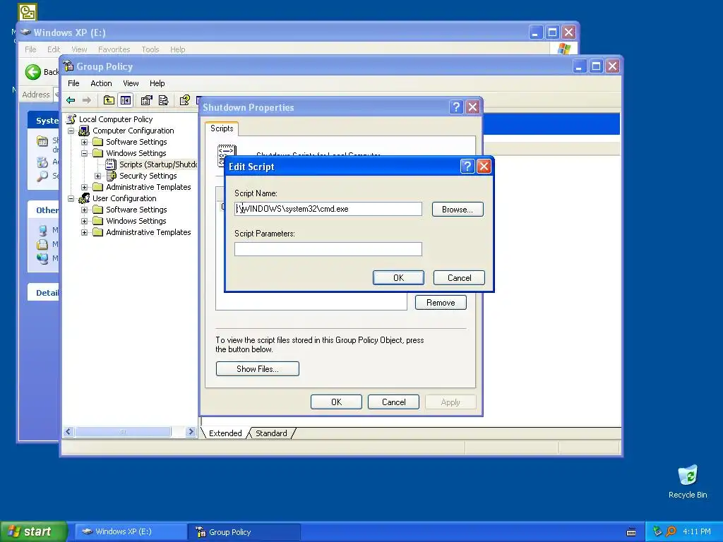Expand Windows Settings under User Configuration
This screenshot has width=723, height=542.
(85, 221)
